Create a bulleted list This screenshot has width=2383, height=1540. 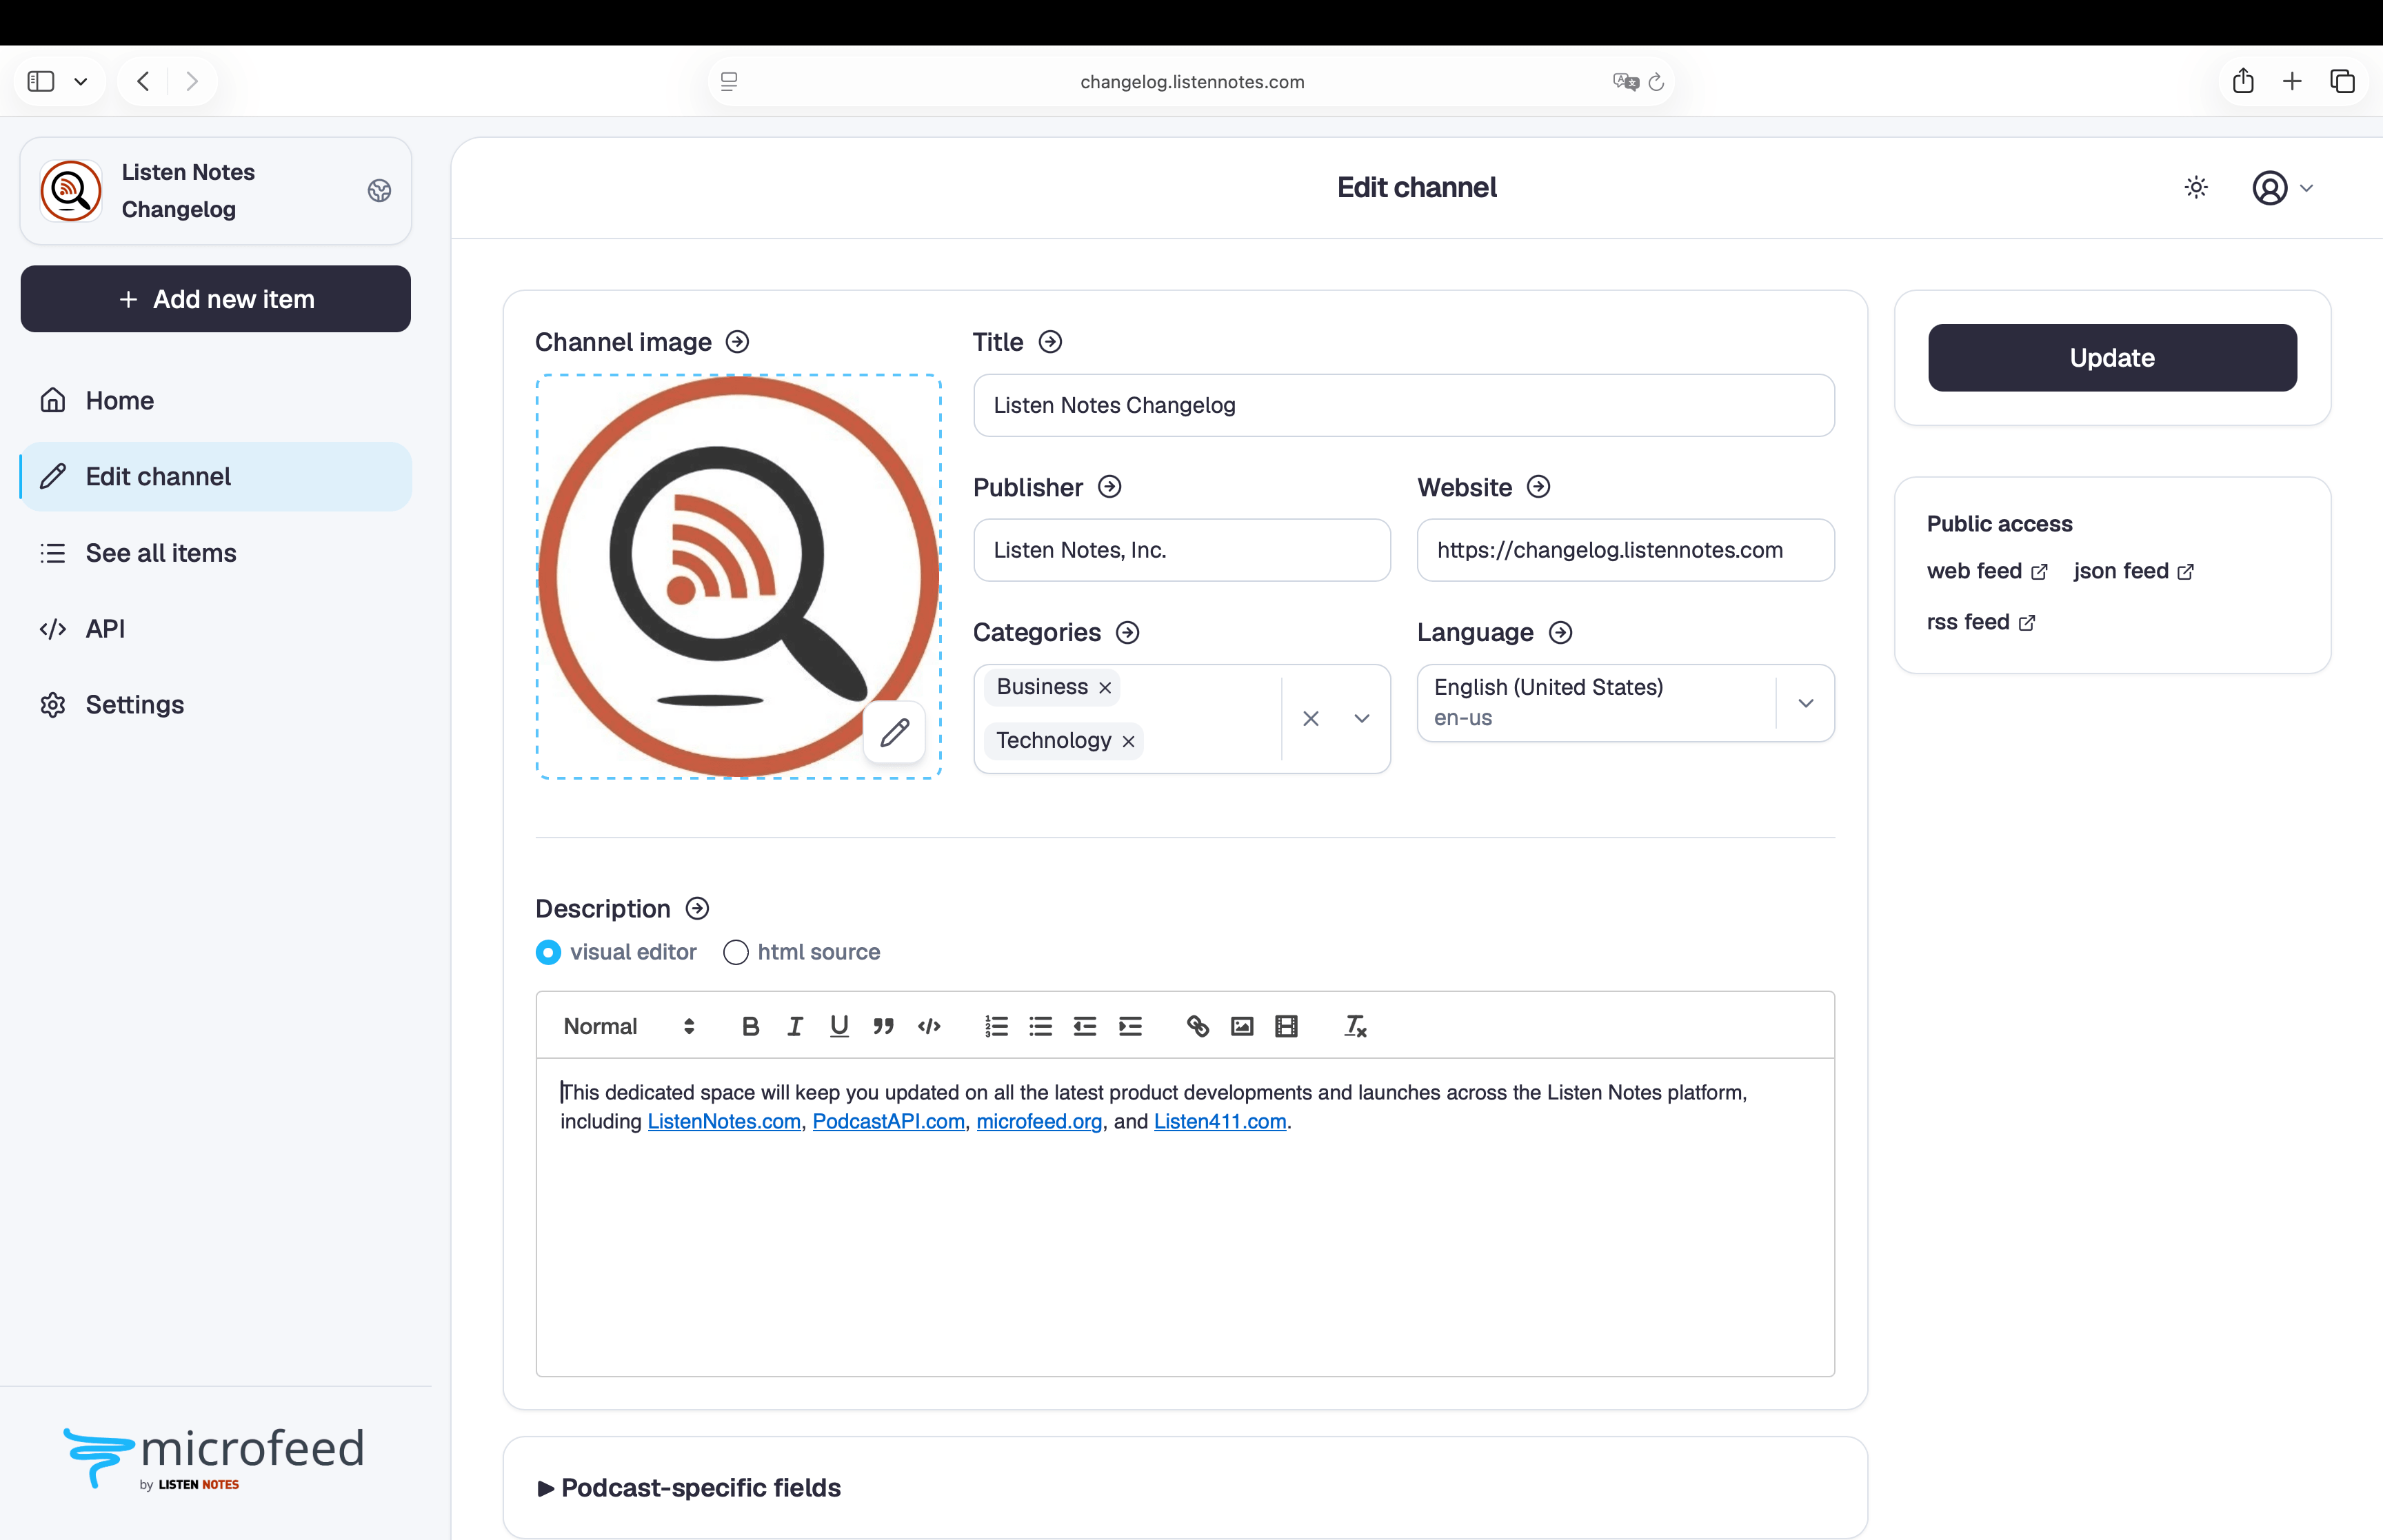[1040, 1026]
